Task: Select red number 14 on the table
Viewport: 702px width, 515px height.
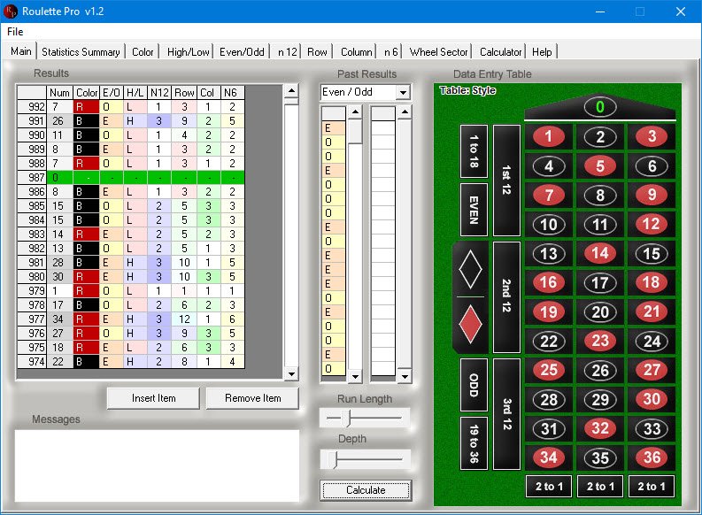Action: (600, 253)
